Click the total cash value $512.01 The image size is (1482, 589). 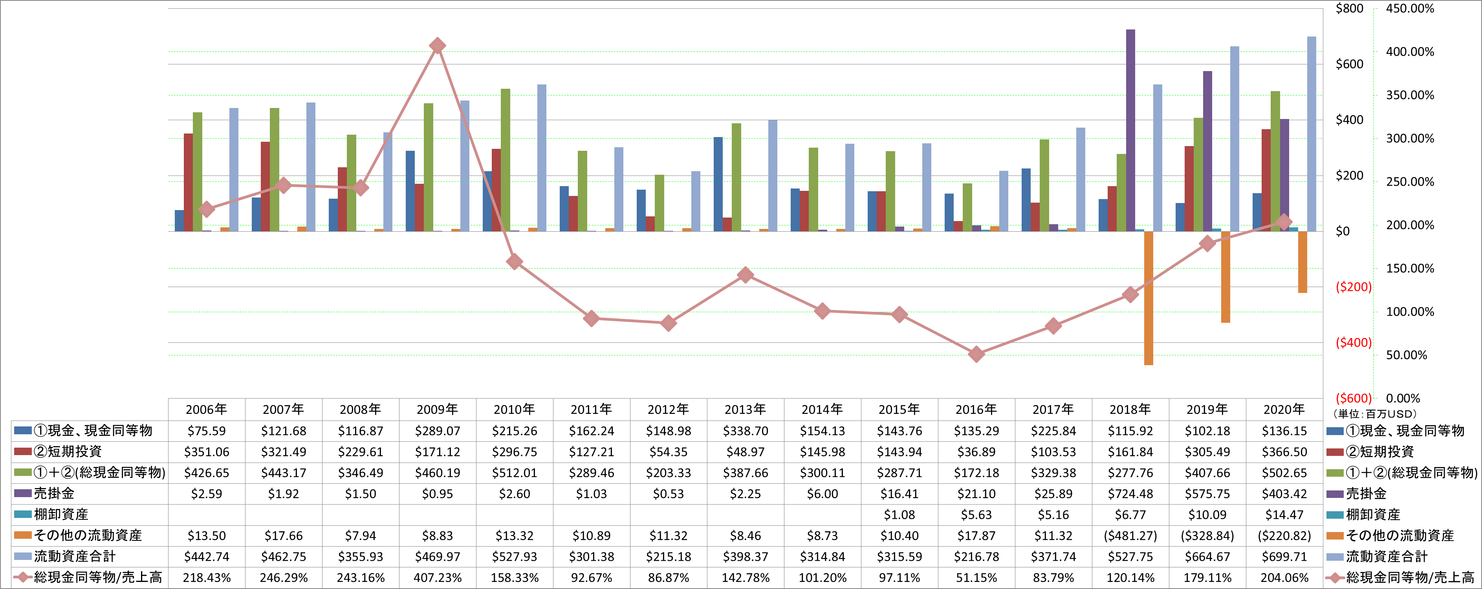[x=514, y=473]
